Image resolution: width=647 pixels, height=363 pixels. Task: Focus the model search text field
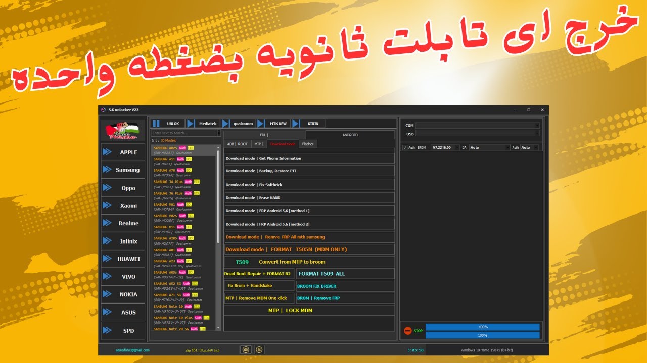point(184,133)
